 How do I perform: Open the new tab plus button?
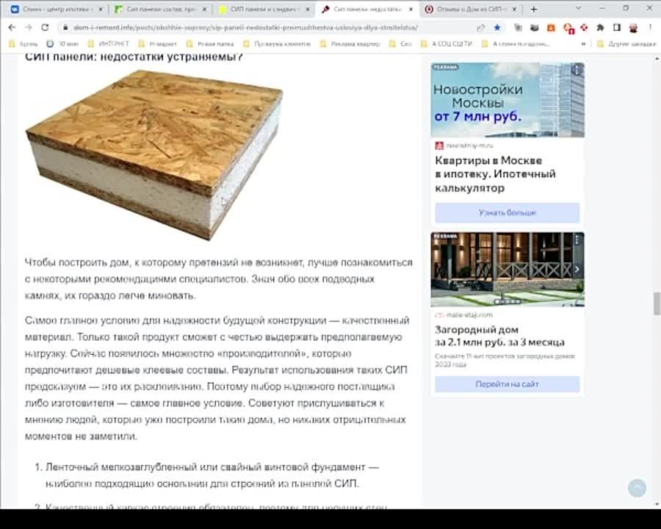point(533,9)
